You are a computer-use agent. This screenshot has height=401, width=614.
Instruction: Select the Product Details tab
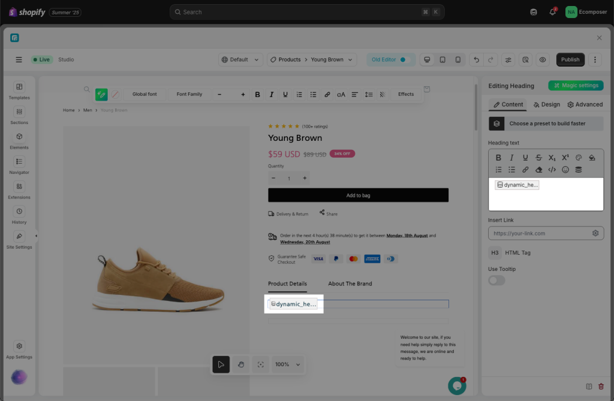287,284
